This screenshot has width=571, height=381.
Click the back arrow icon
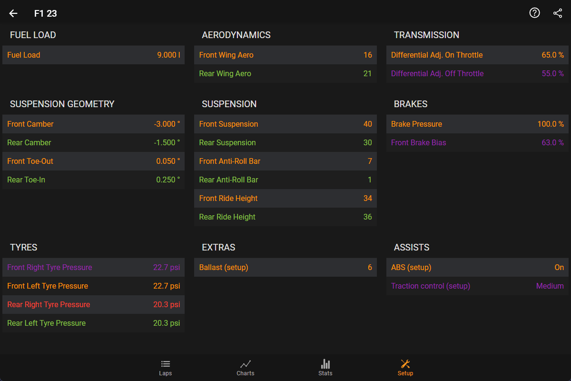pos(13,13)
